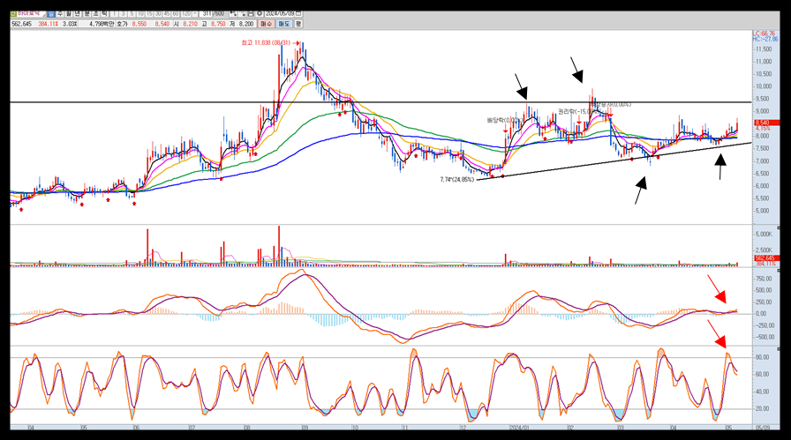Click the stock name field in toolbar
The height and width of the screenshot is (440, 791).
coord(31,13)
